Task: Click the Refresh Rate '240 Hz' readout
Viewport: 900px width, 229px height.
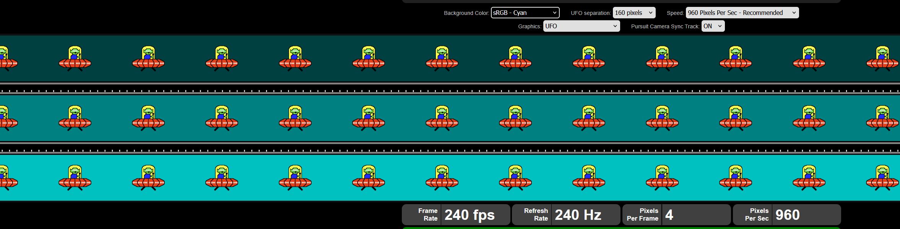Action: [x=578, y=215]
